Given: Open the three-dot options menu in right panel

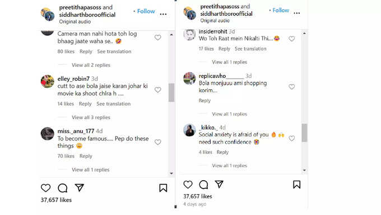Looking at the screenshot, I should click(x=297, y=13).
